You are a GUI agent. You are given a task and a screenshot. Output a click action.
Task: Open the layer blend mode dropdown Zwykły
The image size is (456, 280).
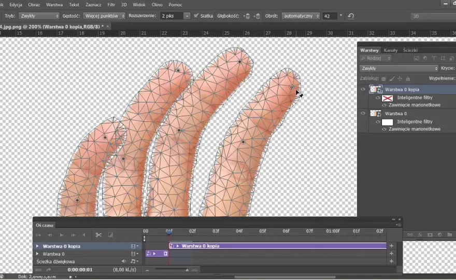click(398, 68)
